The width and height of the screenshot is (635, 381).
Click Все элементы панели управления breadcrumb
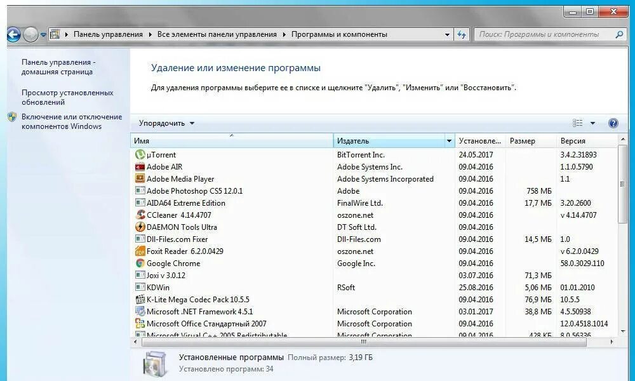pos(217,34)
